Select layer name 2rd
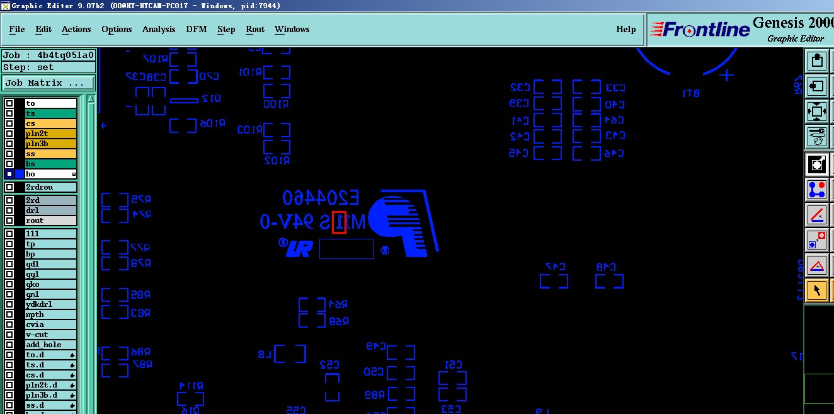 (50, 200)
